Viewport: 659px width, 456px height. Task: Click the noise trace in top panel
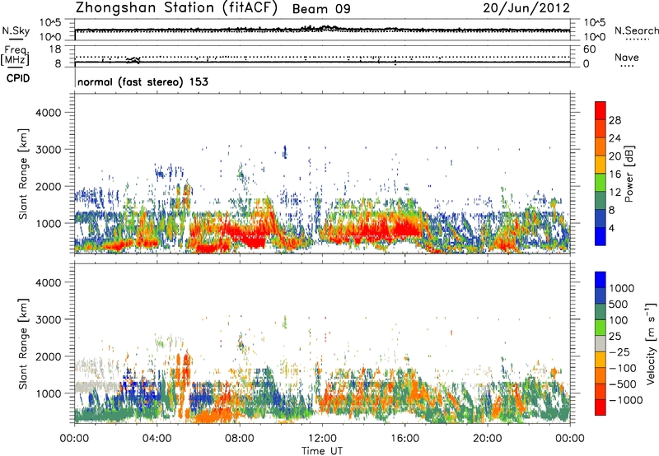322,30
